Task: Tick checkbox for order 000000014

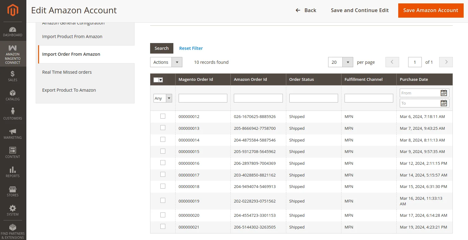Action: point(163,139)
